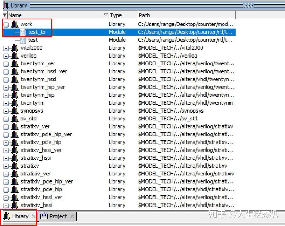This screenshot has height=226, width=285.
Task: Expand the stratixiv_hssi library node
Action: point(6,206)
